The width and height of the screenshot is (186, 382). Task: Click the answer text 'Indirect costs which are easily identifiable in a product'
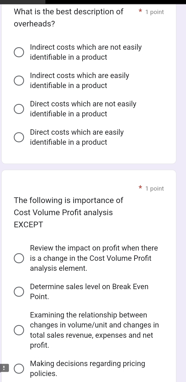(x=80, y=81)
